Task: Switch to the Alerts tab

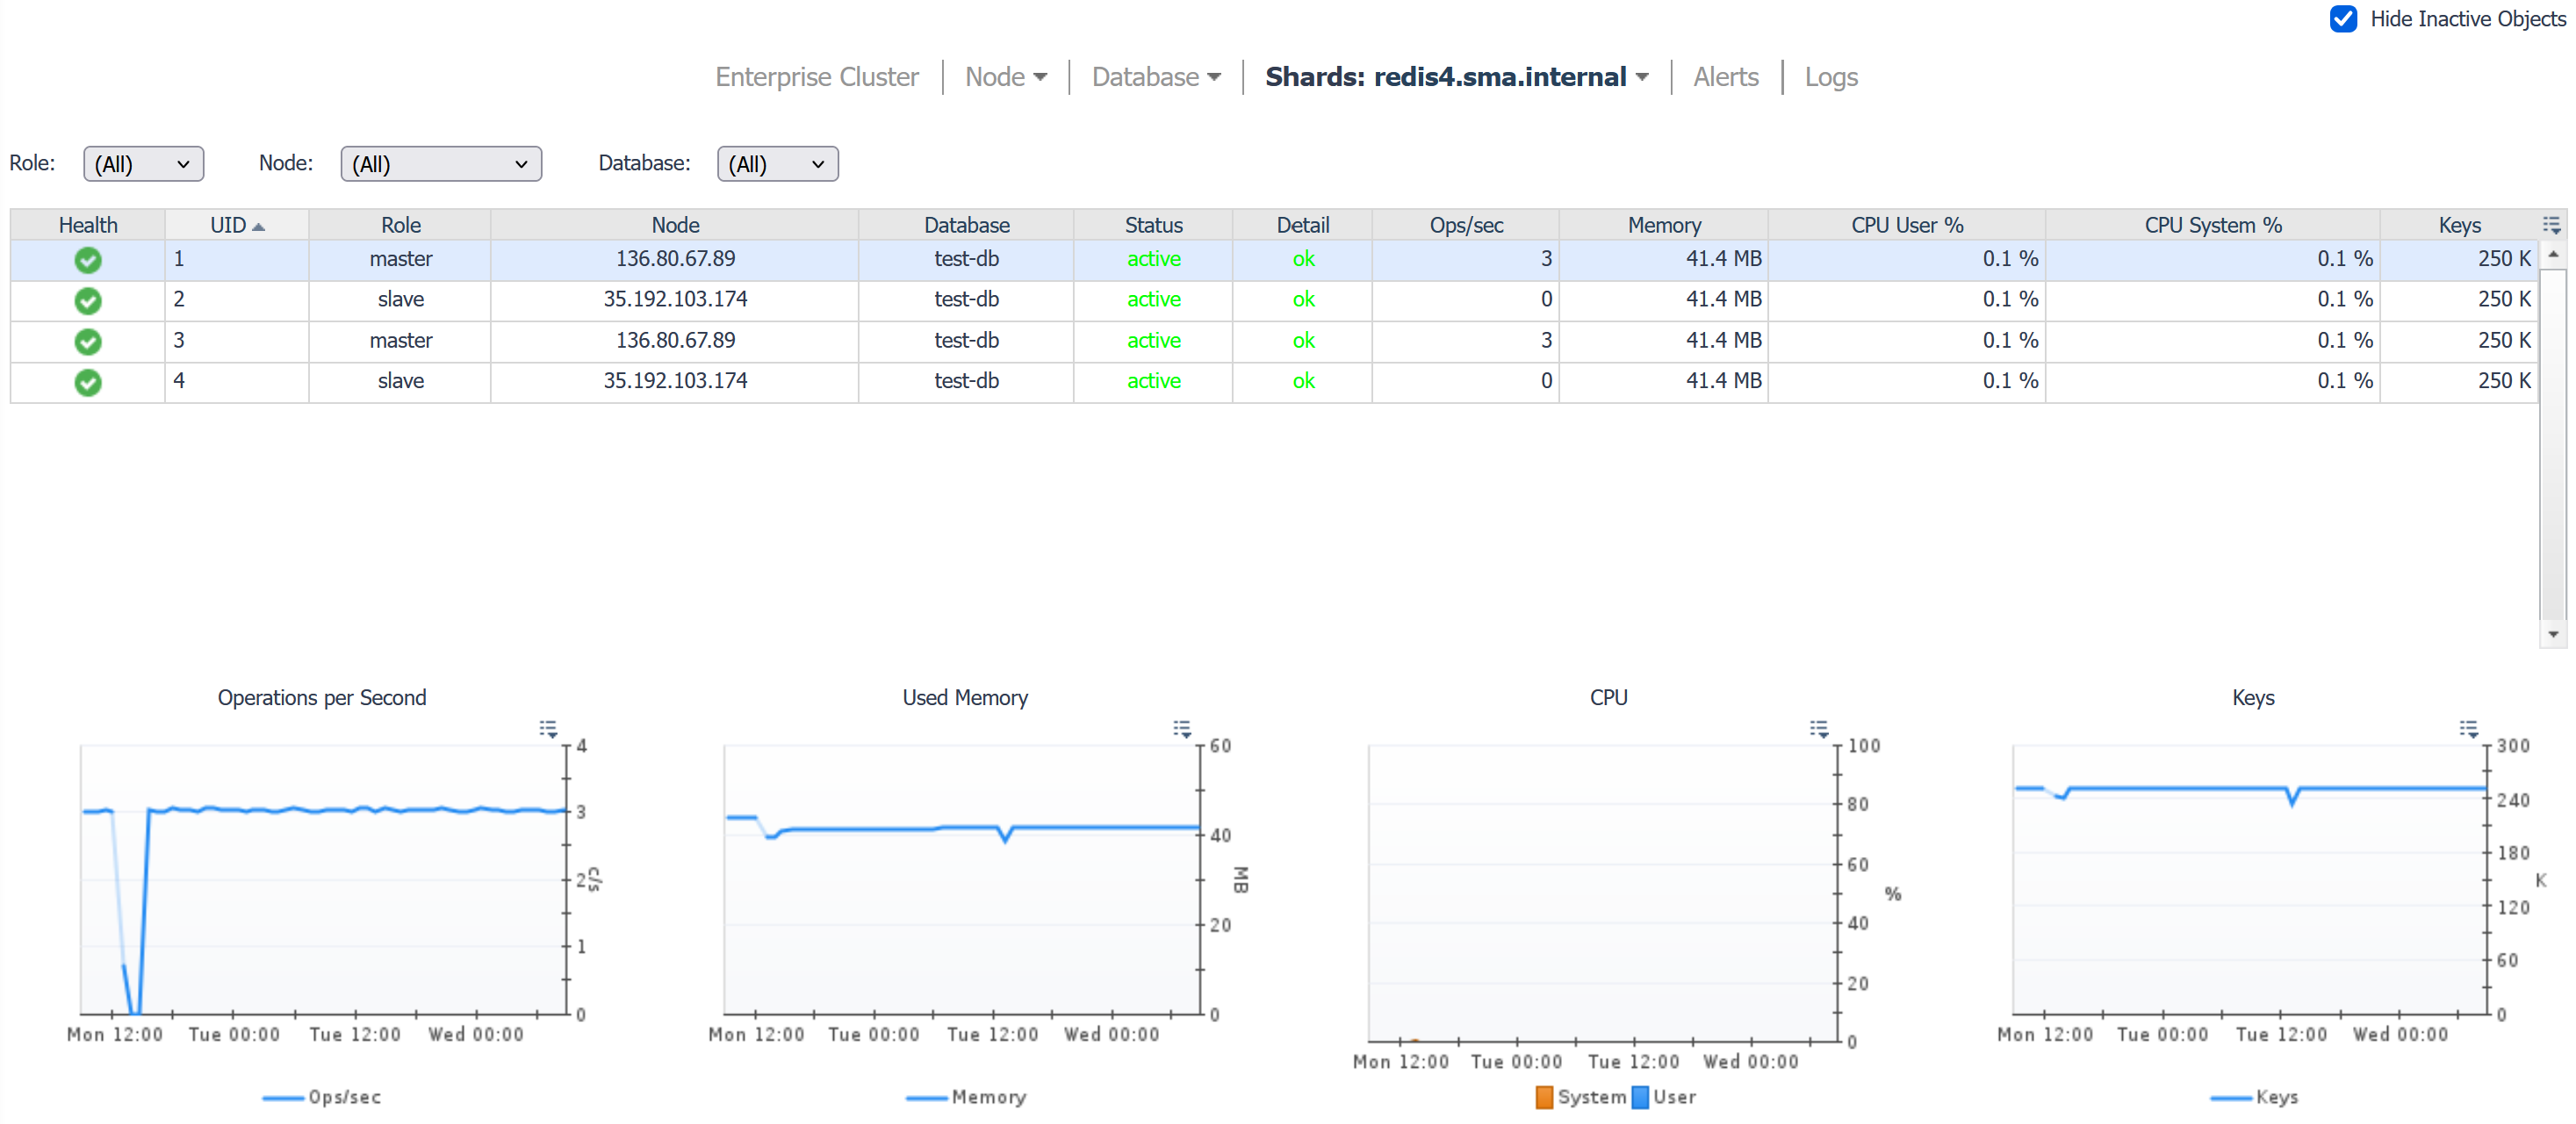Action: pyautogui.click(x=1725, y=77)
